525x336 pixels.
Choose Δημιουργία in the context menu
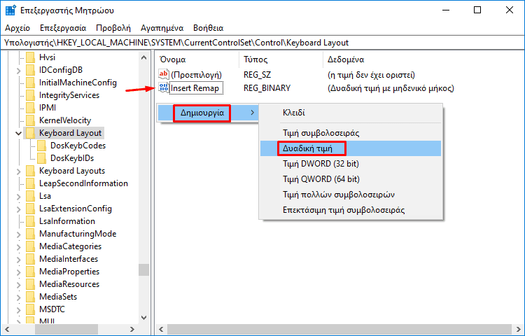point(208,113)
